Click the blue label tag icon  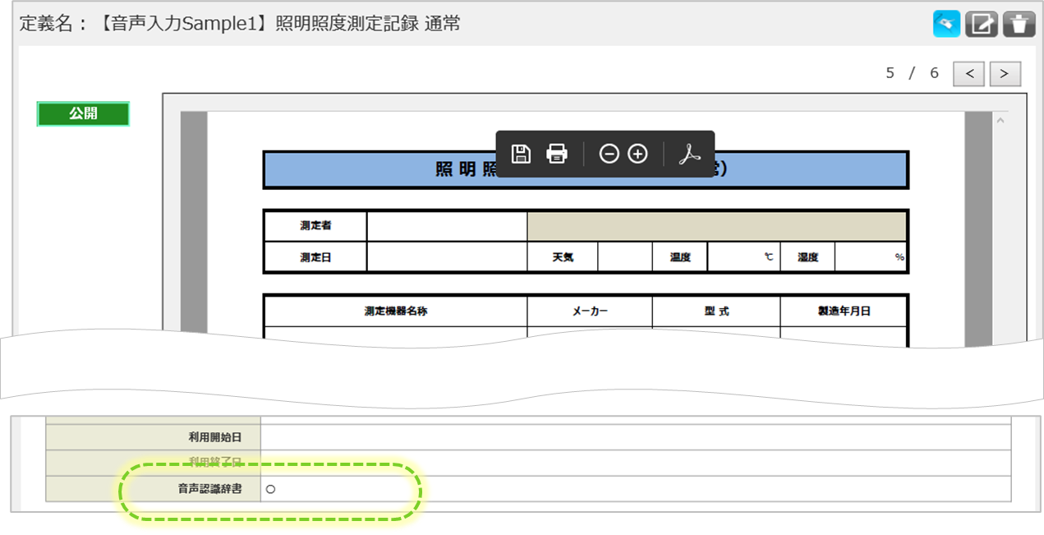[946, 24]
